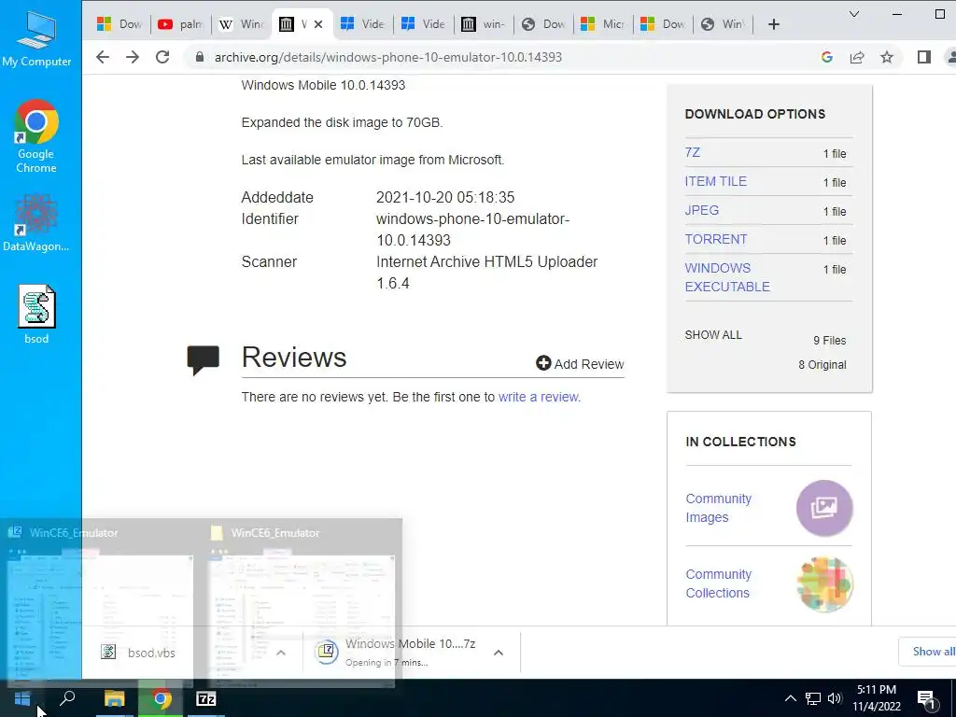Screen dimensions: 956x717
Task: Open the browser side panel
Action: pos(923,57)
